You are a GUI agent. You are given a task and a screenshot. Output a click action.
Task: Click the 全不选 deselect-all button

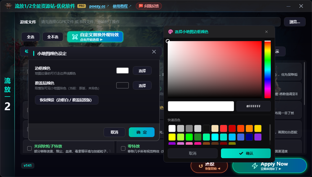(53, 37)
